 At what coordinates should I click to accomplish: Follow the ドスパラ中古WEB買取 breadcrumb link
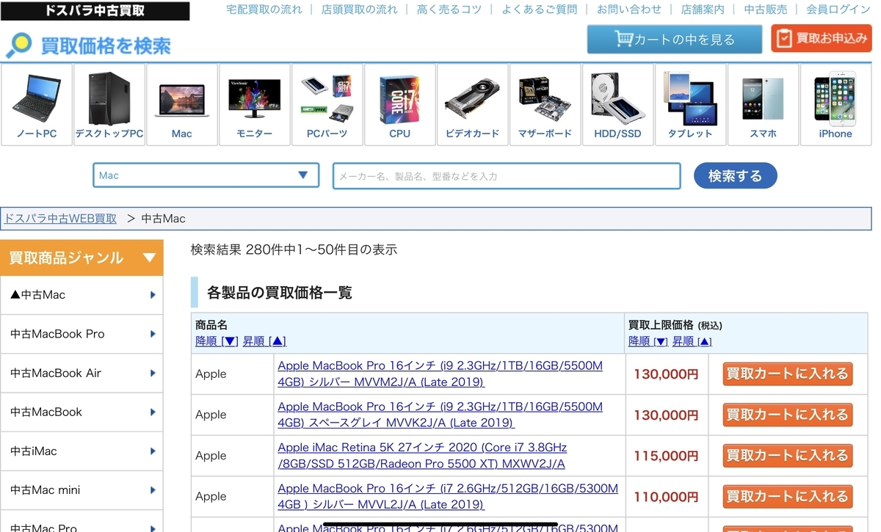[x=60, y=218]
